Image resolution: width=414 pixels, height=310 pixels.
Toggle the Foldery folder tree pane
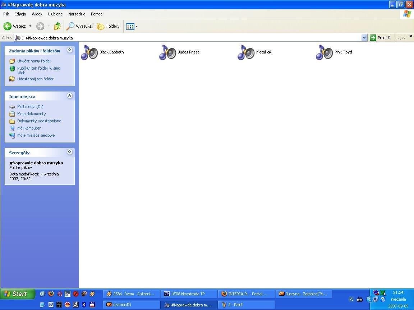coord(108,26)
